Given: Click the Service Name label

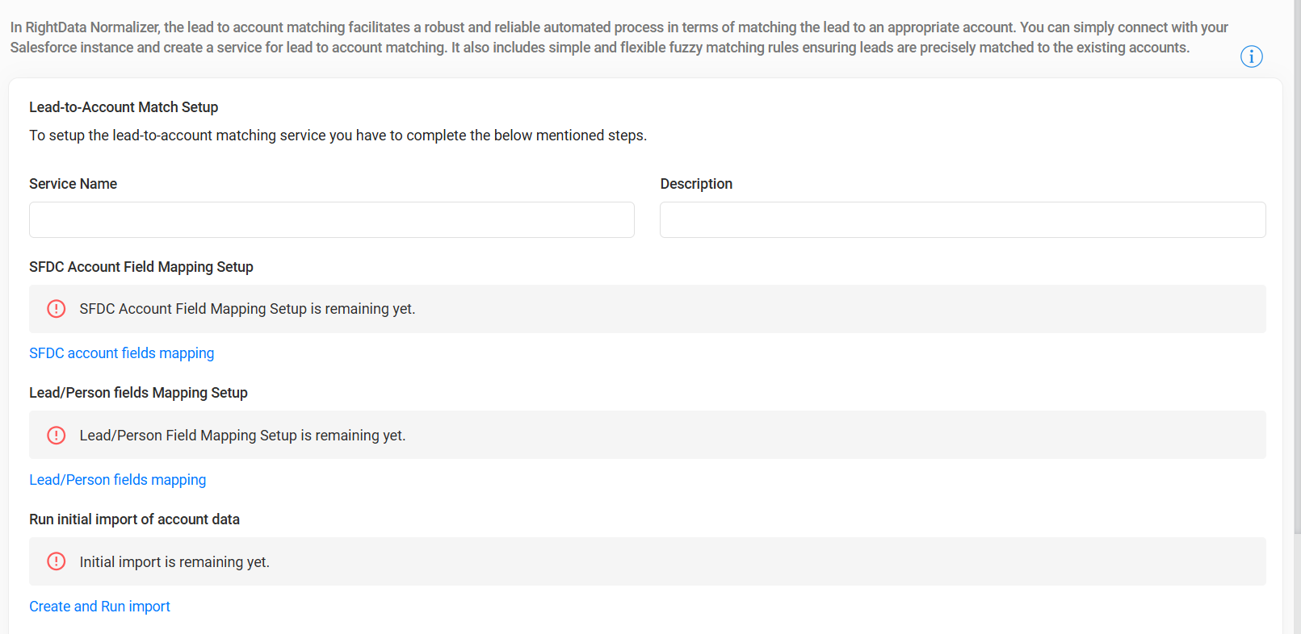Looking at the screenshot, I should coord(73,184).
